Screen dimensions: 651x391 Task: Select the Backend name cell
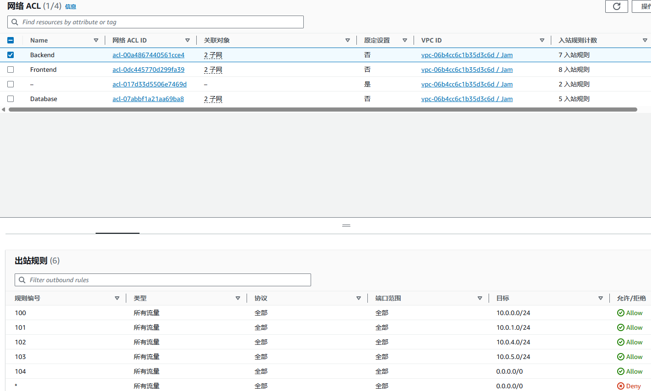(42, 55)
